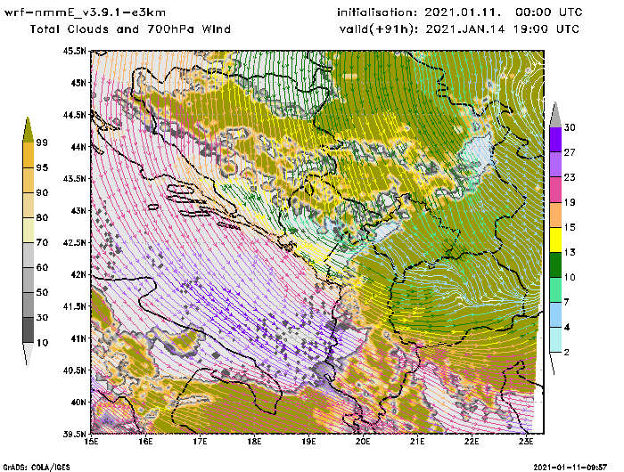Click the 2 label on wind legend
The height and width of the screenshot is (472, 624).
point(567,353)
